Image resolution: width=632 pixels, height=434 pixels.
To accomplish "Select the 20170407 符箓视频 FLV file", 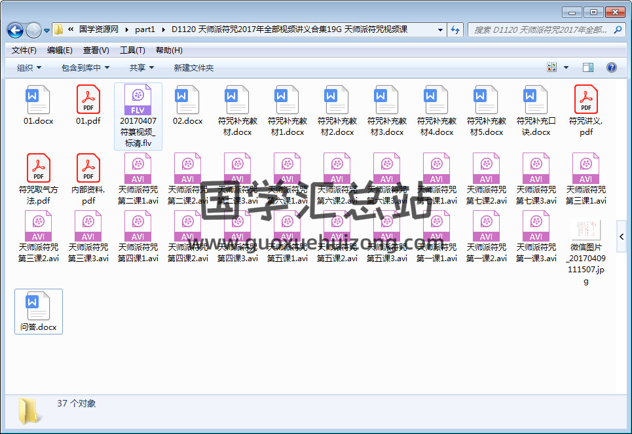I will 138,101.
